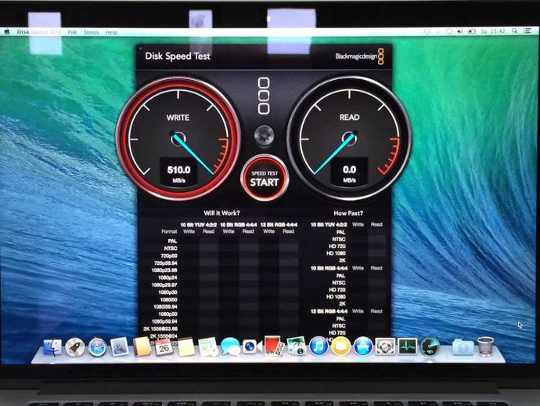Screen dimensions: 540x406
Task: Open Safari in the dock
Action: coord(97,347)
